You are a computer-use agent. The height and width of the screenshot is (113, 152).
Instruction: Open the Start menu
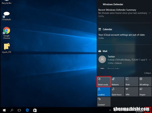click(x=4, y=110)
